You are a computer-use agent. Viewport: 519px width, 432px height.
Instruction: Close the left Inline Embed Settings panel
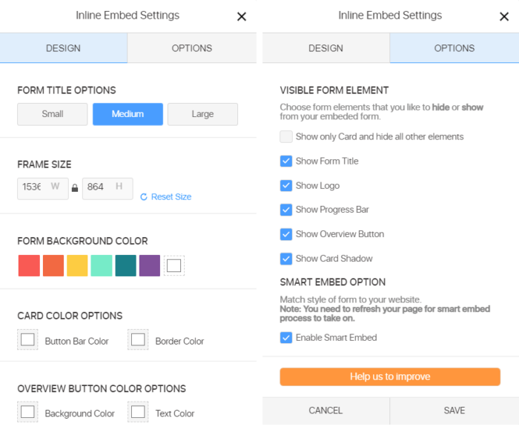pyautogui.click(x=242, y=16)
